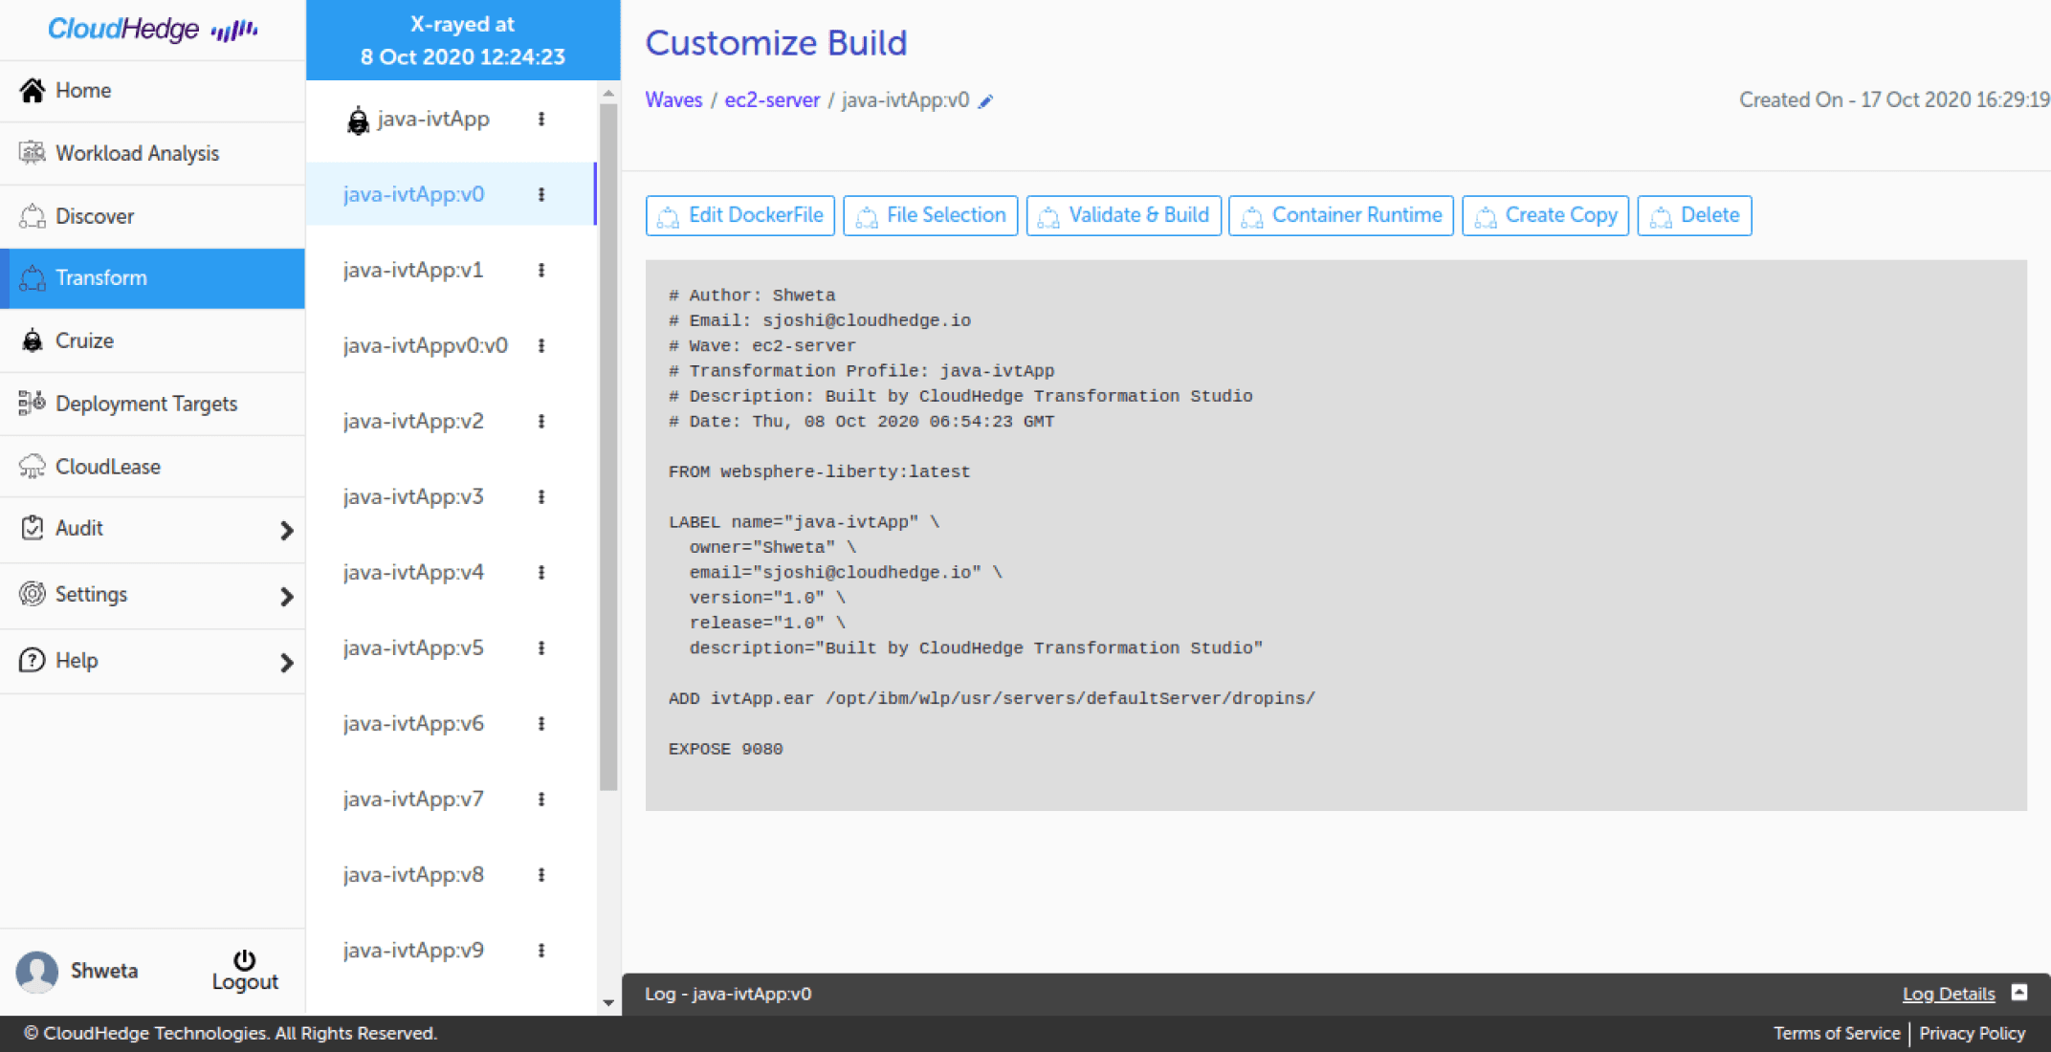
Task: Open the Workload Analysis section
Action: pyautogui.click(x=137, y=153)
